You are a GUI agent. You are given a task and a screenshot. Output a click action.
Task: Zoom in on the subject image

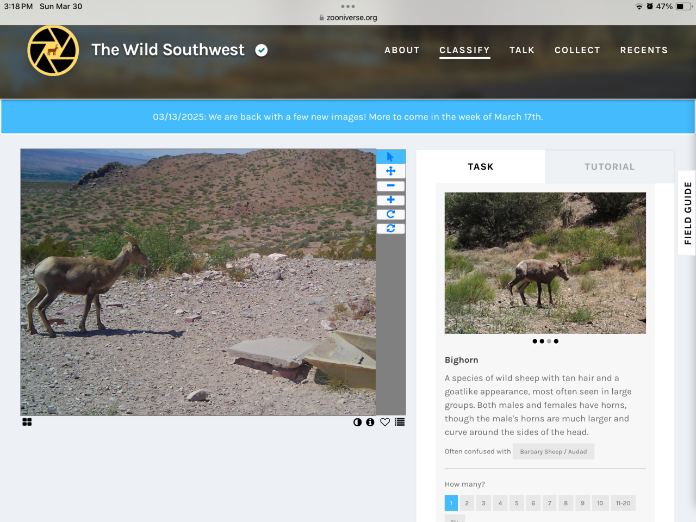coord(390,200)
